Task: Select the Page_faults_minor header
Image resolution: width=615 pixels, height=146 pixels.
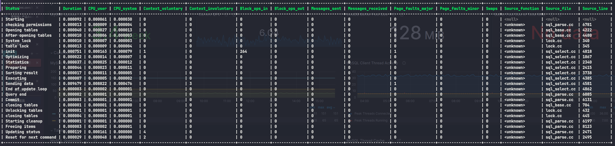Action: [459, 8]
